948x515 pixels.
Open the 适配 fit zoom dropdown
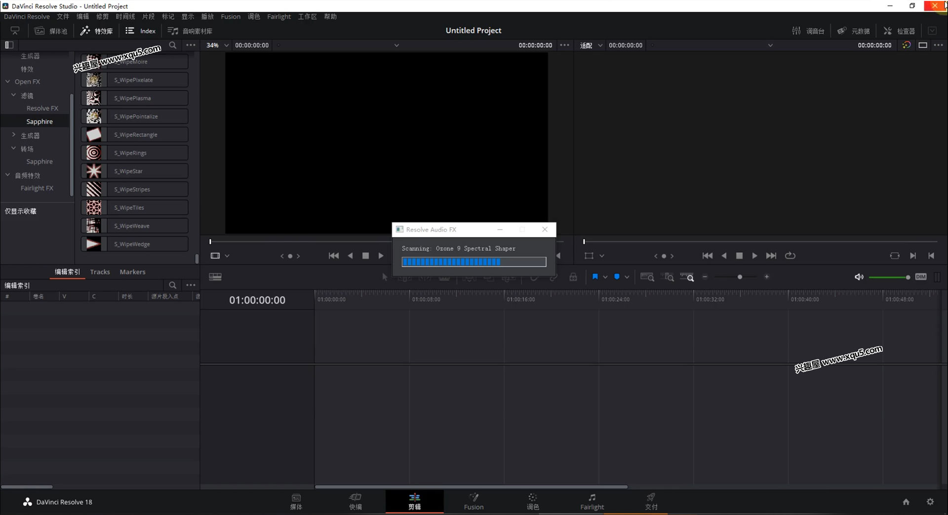pos(591,45)
